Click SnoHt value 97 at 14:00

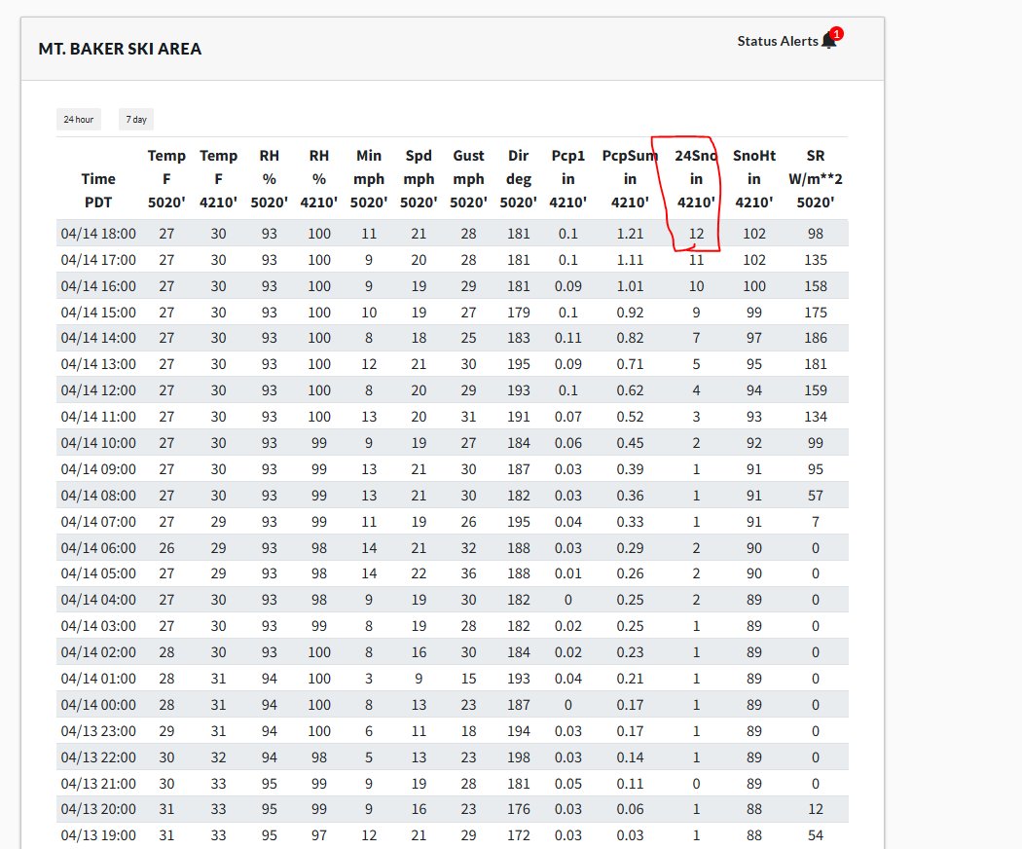click(x=754, y=338)
